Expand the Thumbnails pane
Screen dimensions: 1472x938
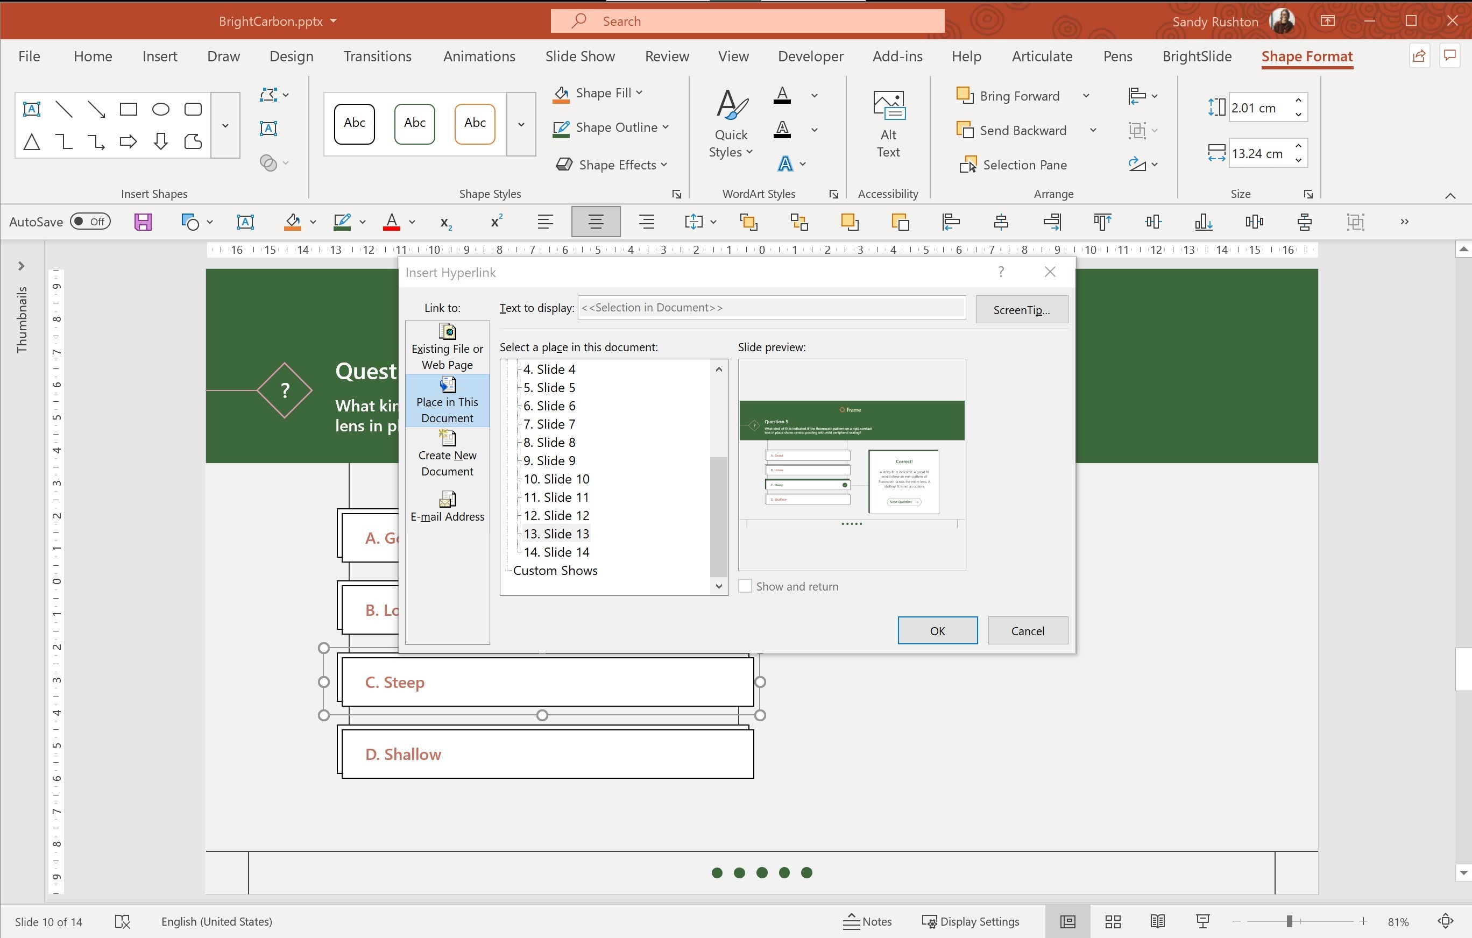pos(22,266)
